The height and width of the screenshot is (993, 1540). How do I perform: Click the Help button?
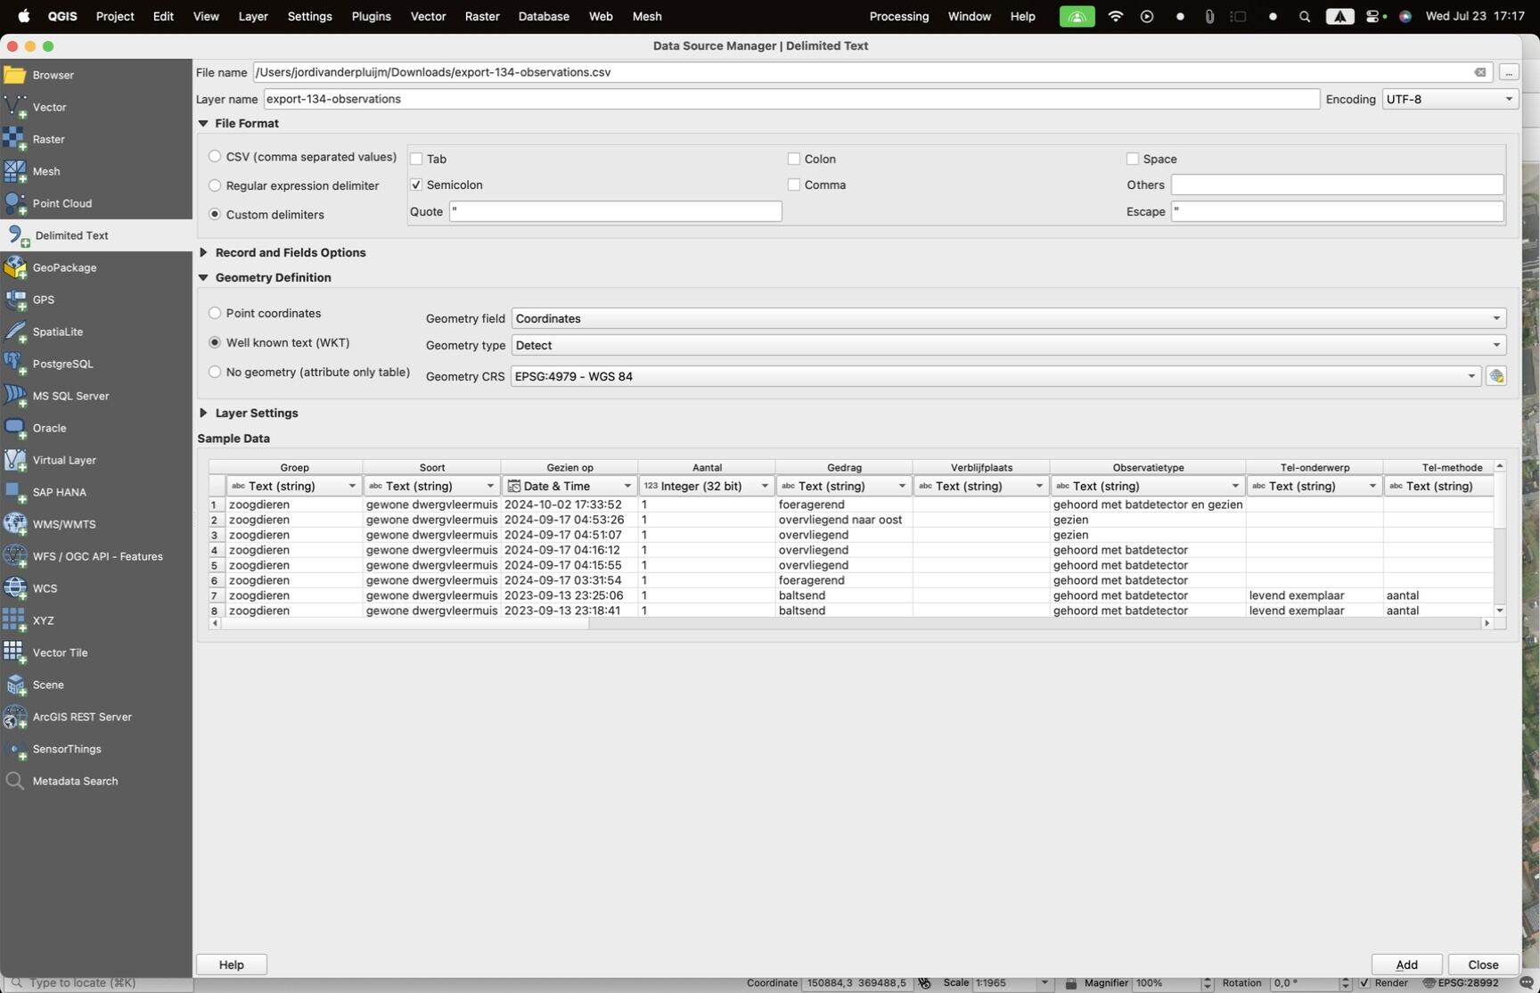(x=232, y=964)
